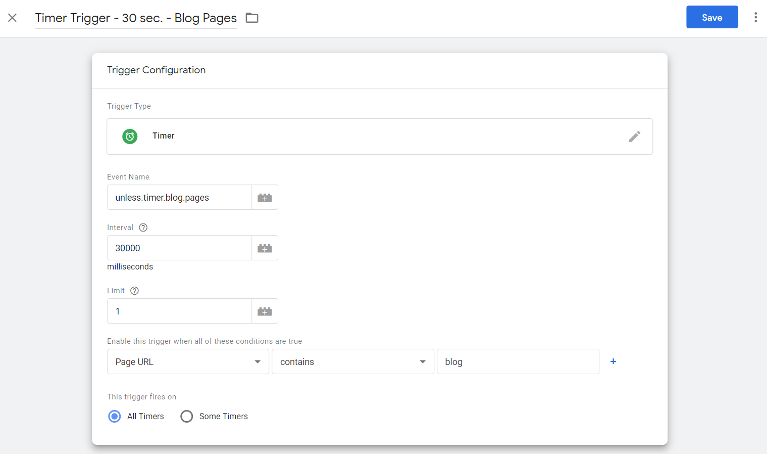This screenshot has width=767, height=454.
Task: Click the pencil icon to edit trigger type
Action: tap(634, 137)
